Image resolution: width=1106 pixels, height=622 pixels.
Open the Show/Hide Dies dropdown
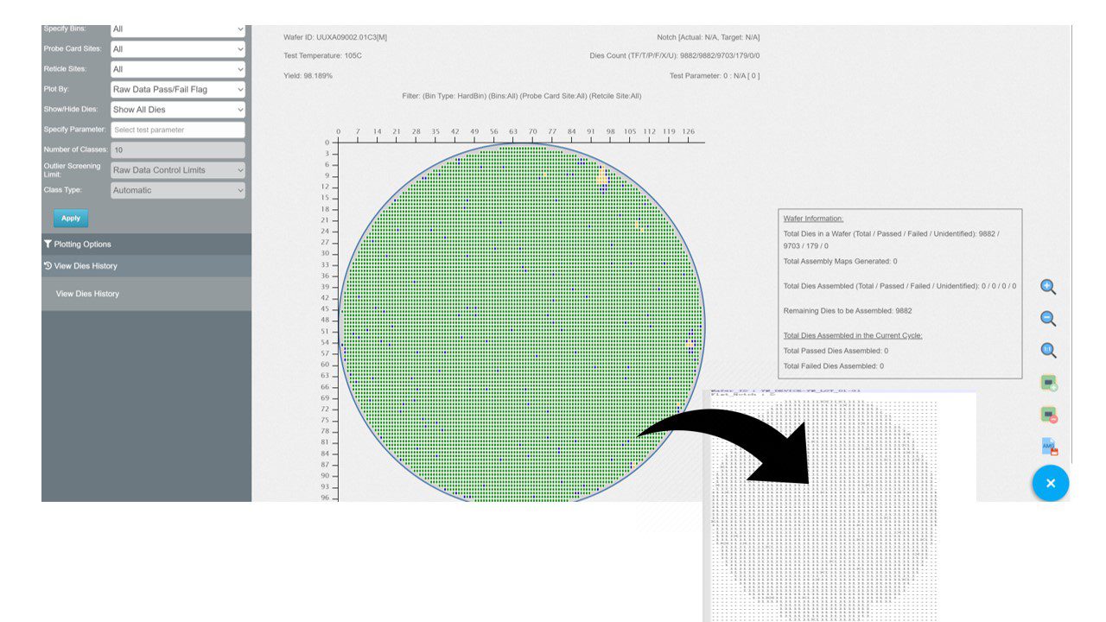pyautogui.click(x=178, y=110)
